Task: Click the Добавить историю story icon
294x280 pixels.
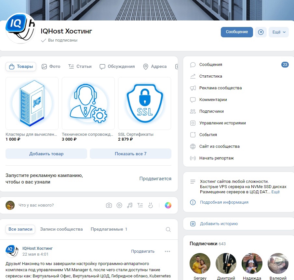Action: coord(193,224)
